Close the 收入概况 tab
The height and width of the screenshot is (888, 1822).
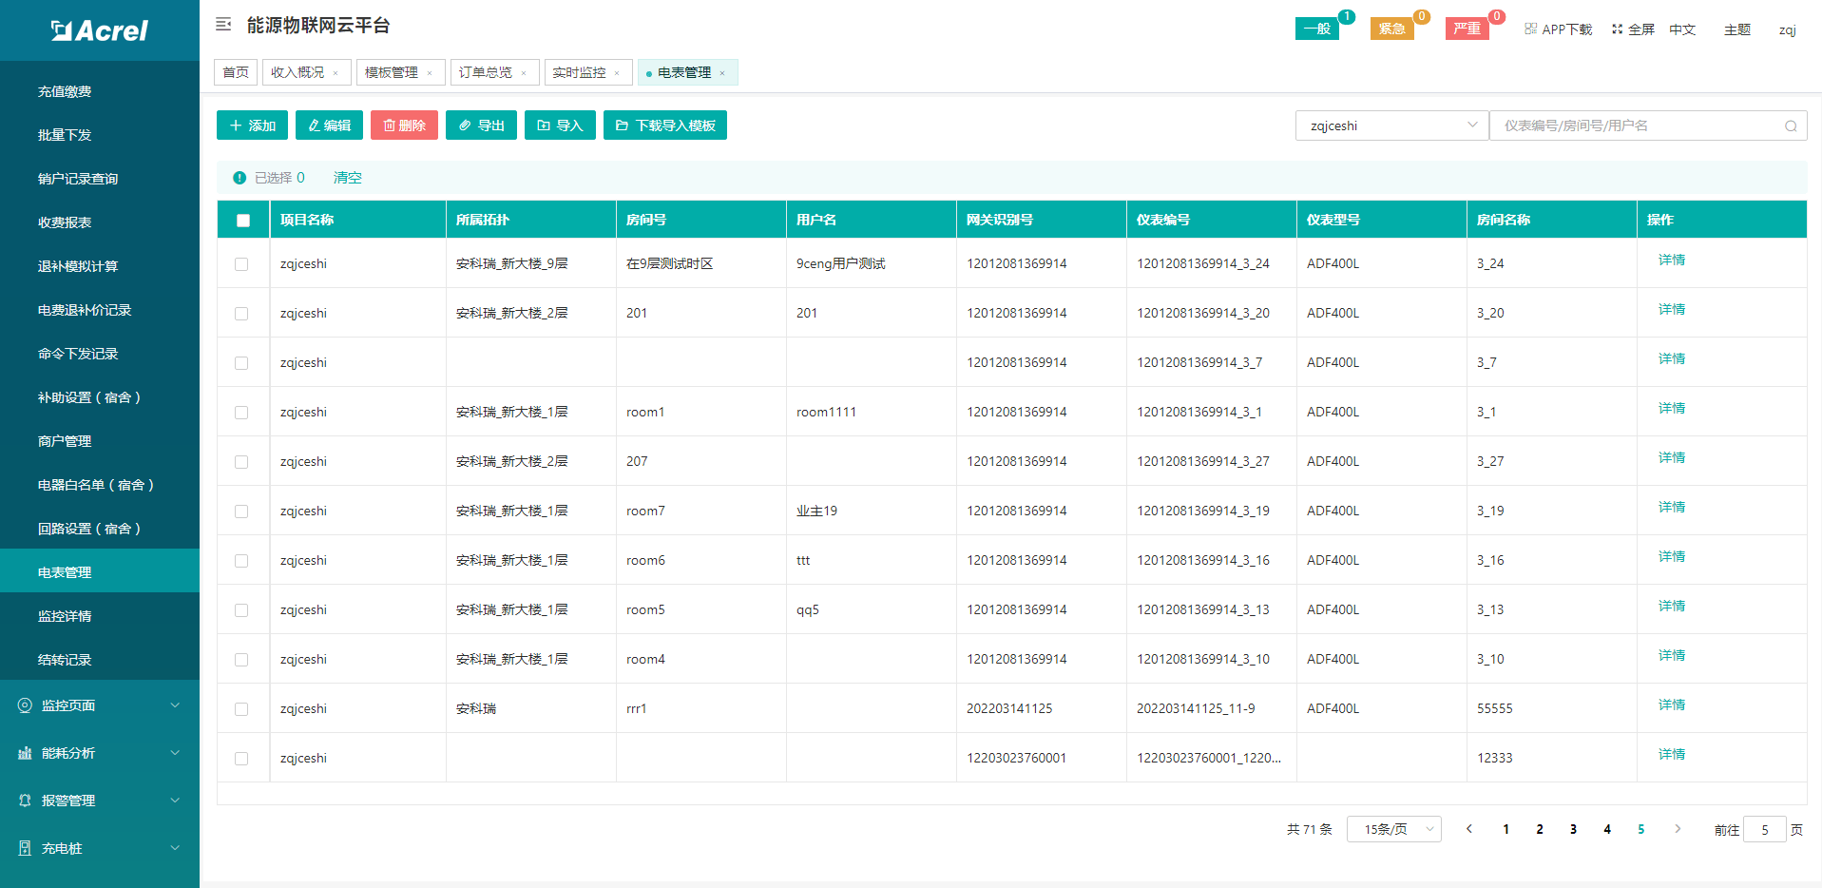(336, 73)
